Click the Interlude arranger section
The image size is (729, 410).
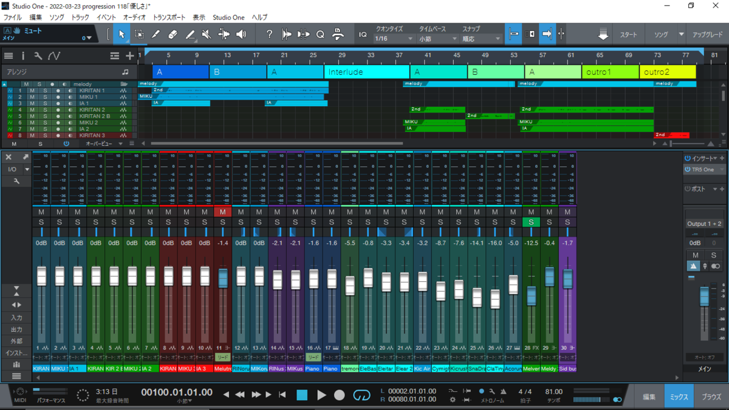click(x=366, y=72)
